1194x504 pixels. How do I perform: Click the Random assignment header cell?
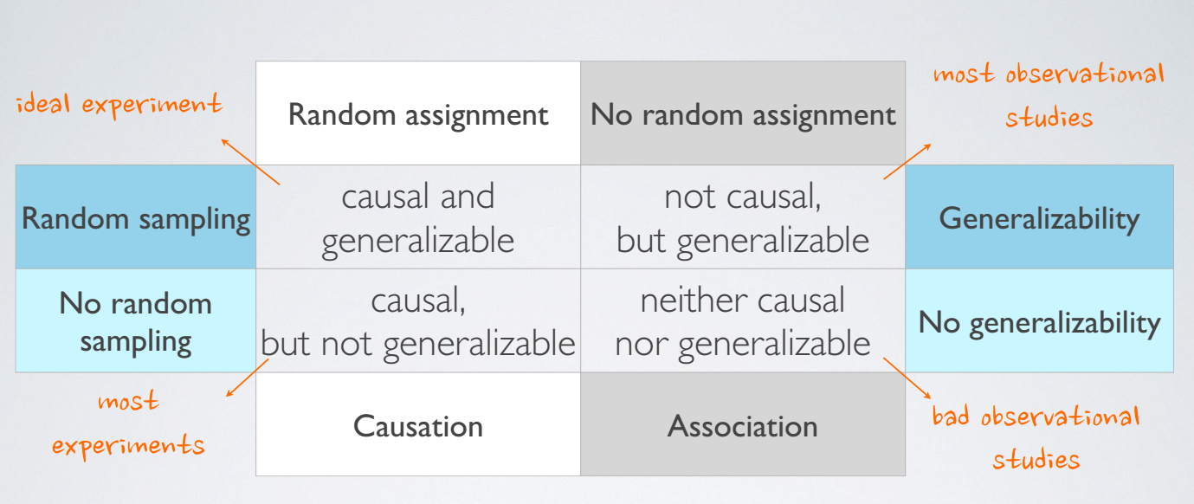[x=418, y=113]
